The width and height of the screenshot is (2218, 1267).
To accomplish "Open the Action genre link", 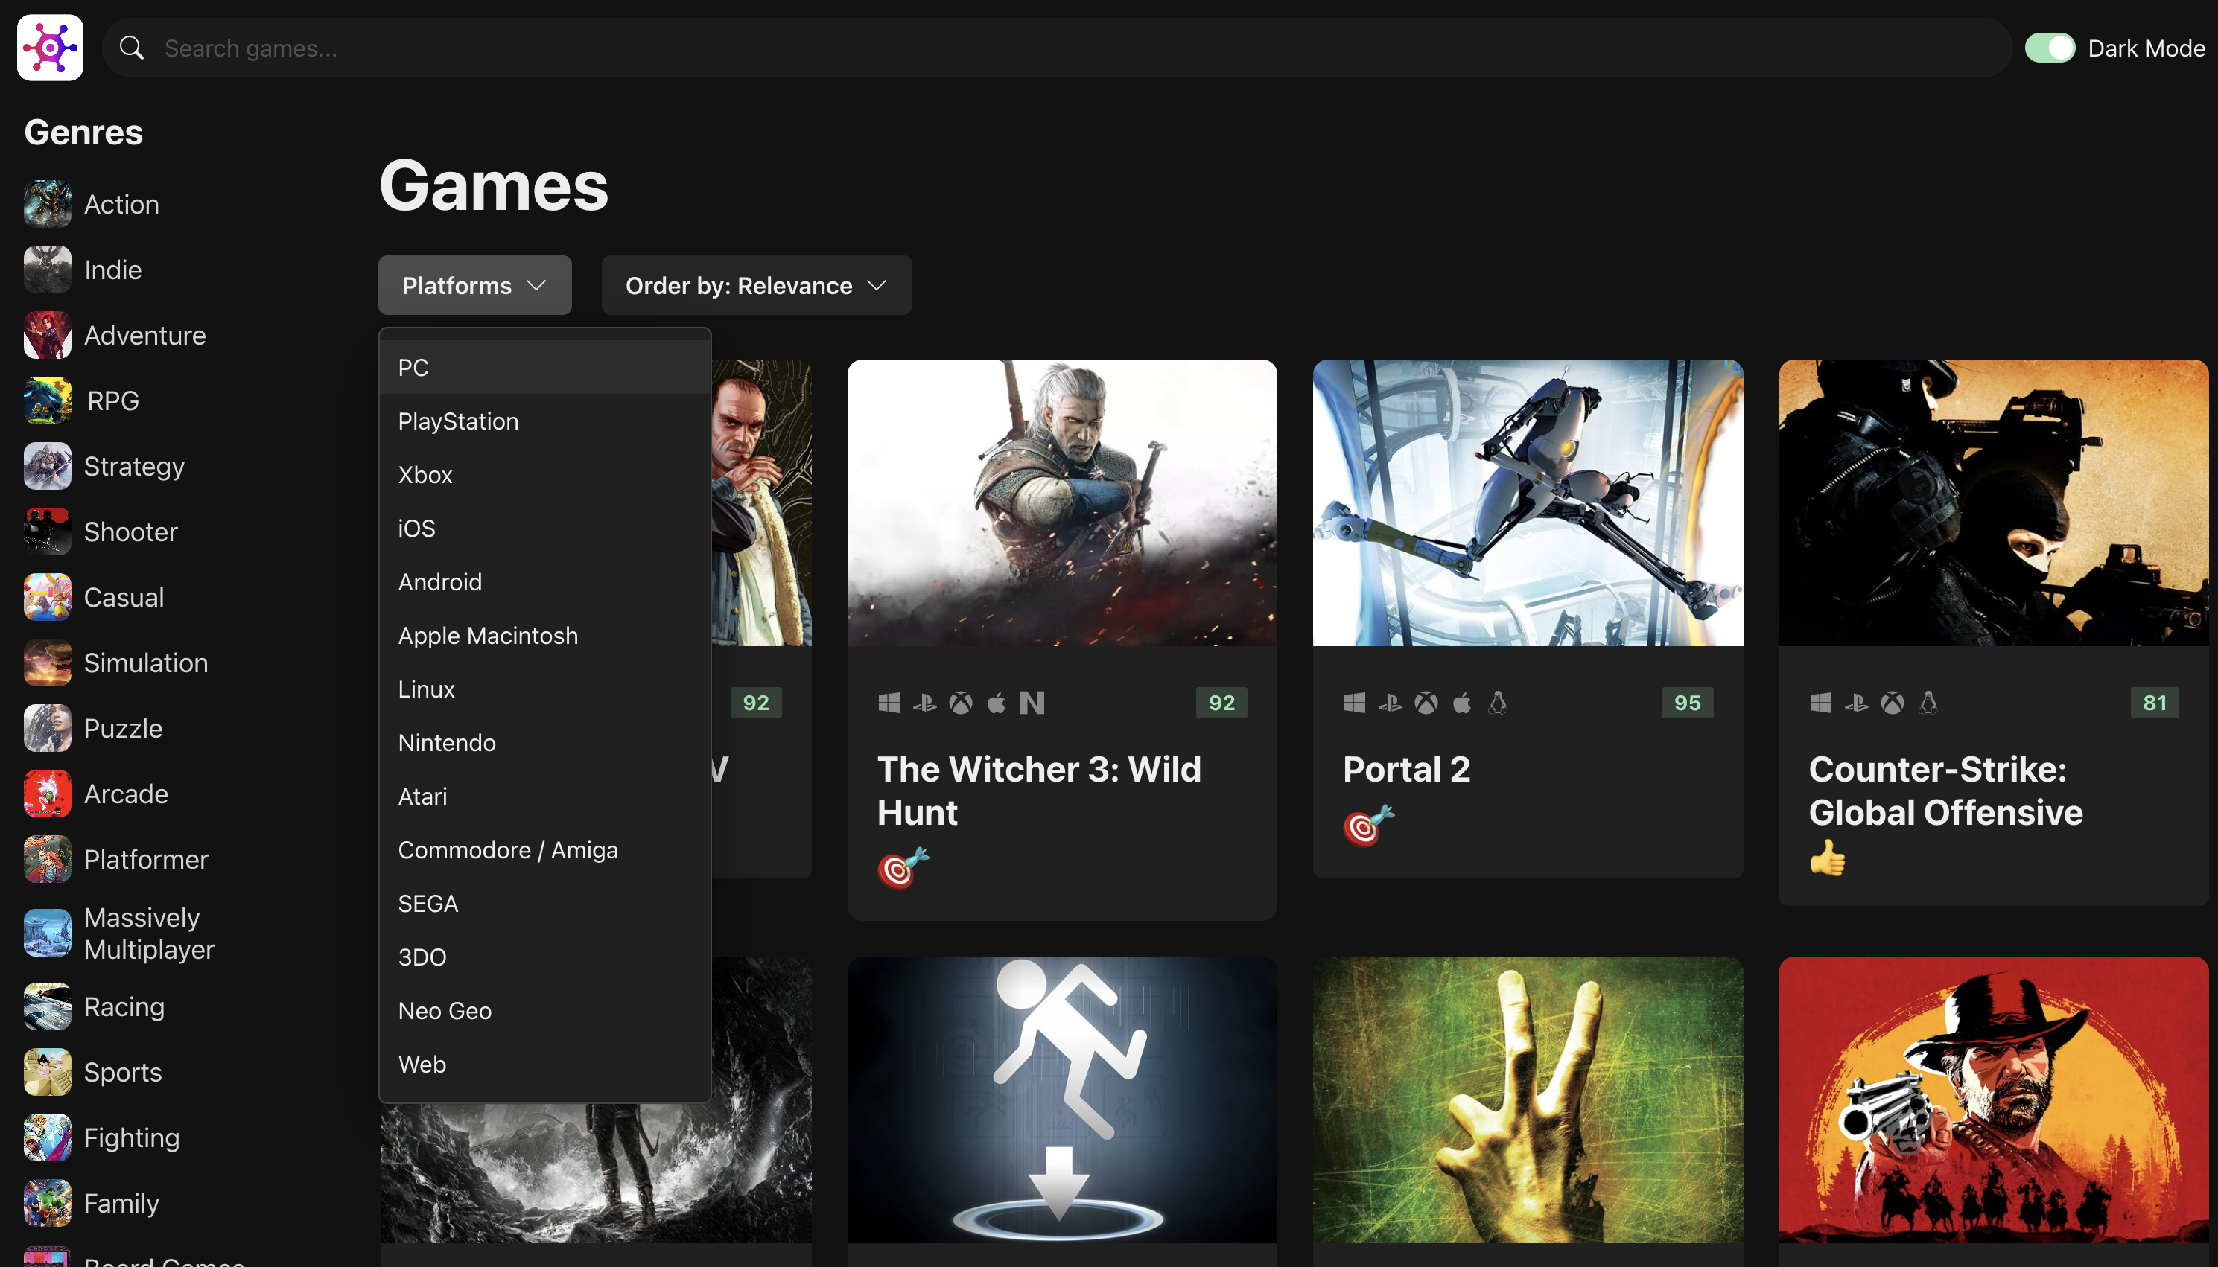I will point(121,205).
